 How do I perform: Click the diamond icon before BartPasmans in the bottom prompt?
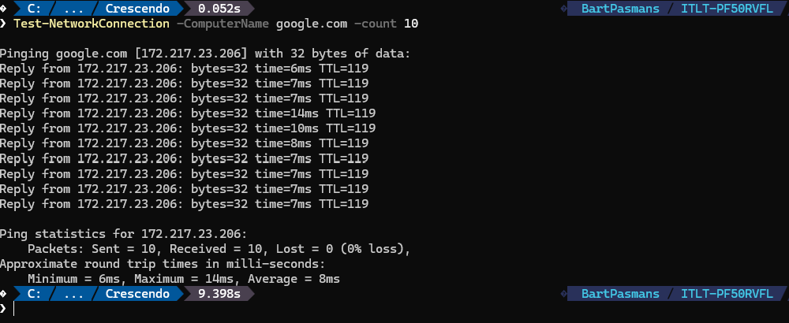click(563, 294)
